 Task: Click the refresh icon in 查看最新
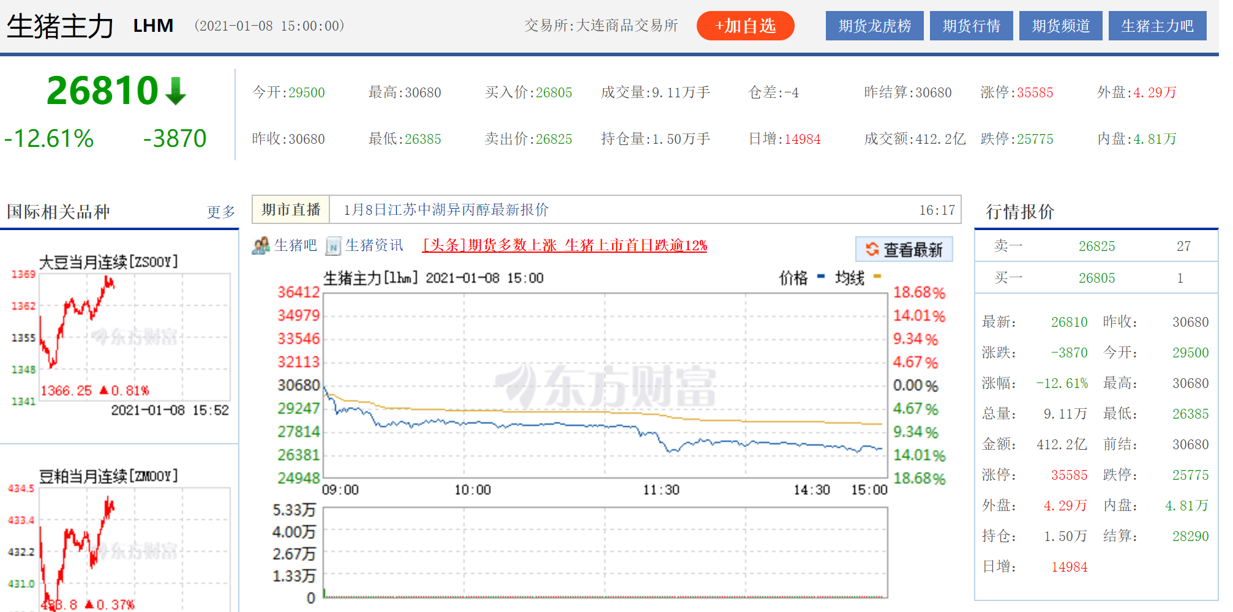pyautogui.click(x=872, y=250)
